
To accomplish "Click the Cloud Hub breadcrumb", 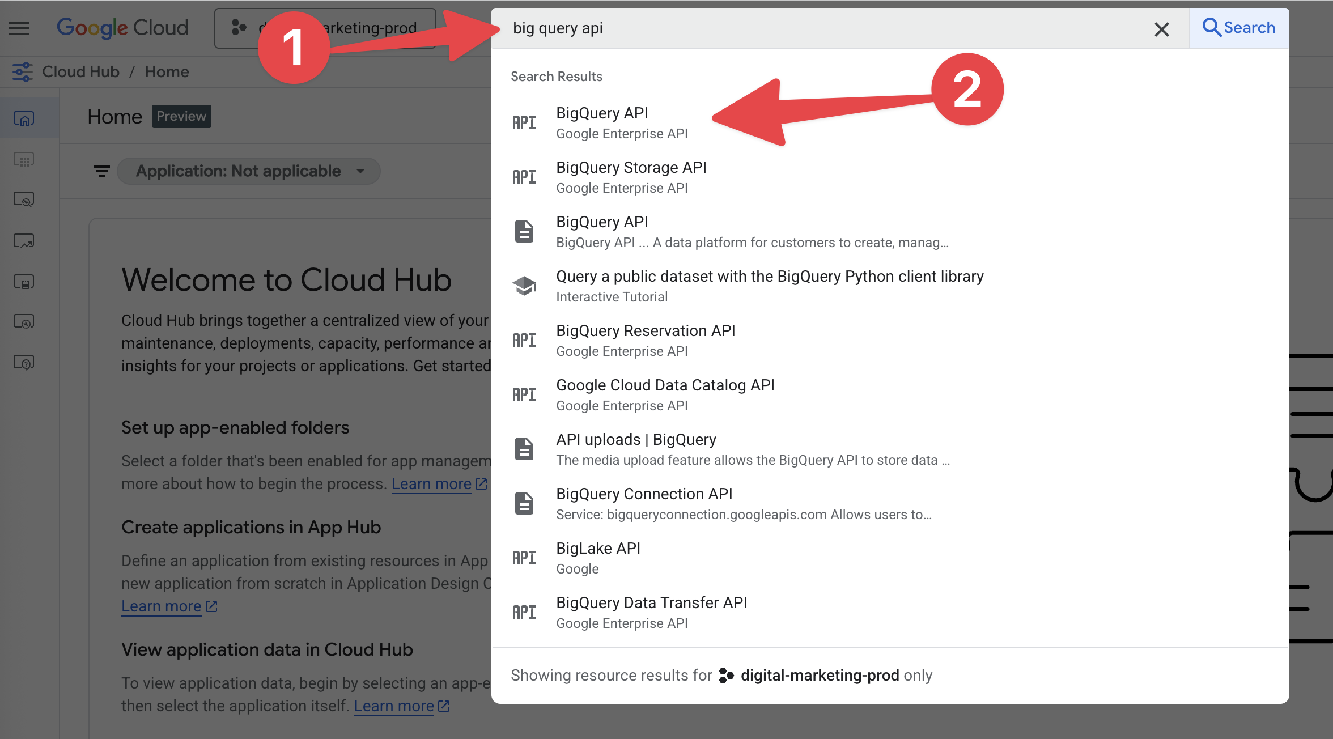I will pos(80,72).
